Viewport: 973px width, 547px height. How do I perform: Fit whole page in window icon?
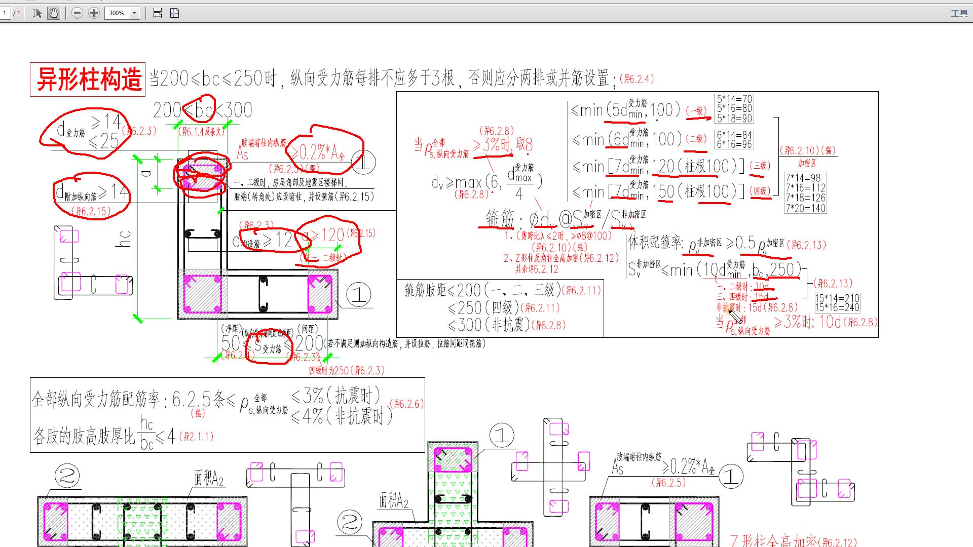[x=175, y=13]
